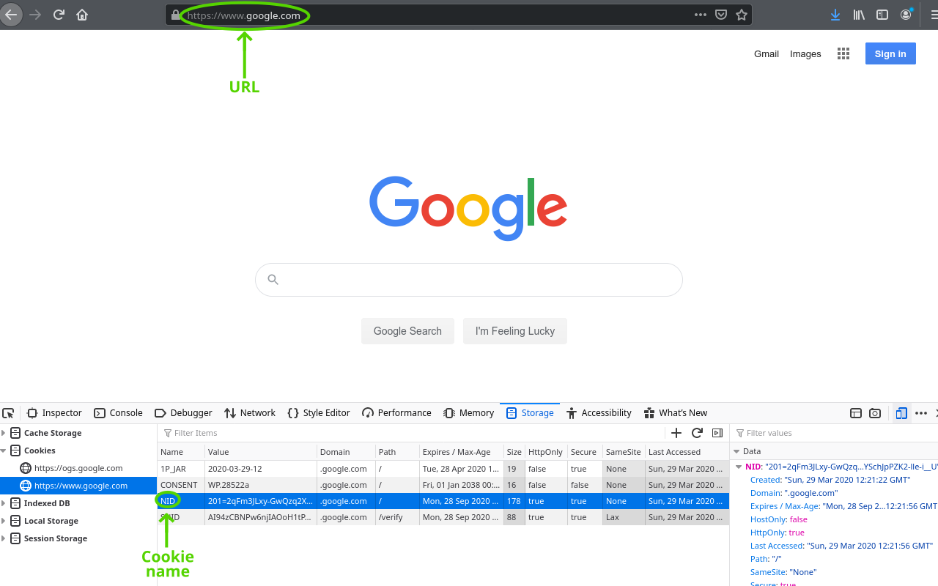938x586 pixels.
Task: Click the forward navigation arrow
Action: pyautogui.click(x=35, y=15)
